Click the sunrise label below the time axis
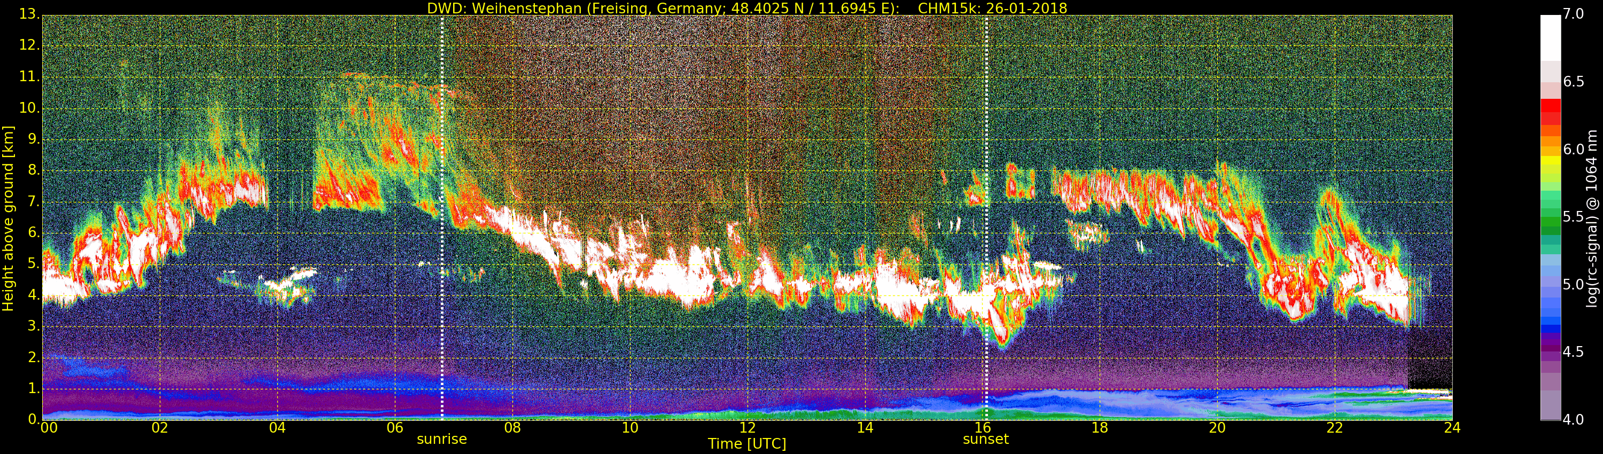This screenshot has height=454, width=1603. pyautogui.click(x=441, y=439)
